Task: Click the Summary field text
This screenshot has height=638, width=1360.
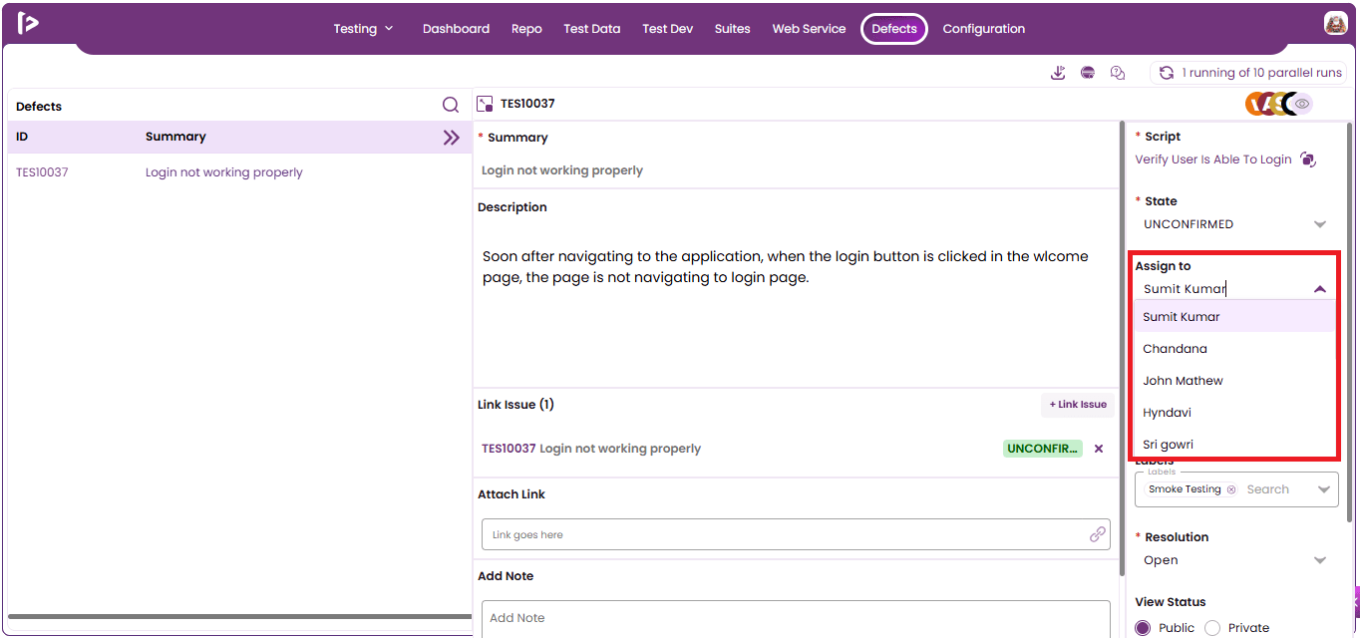Action: point(562,170)
